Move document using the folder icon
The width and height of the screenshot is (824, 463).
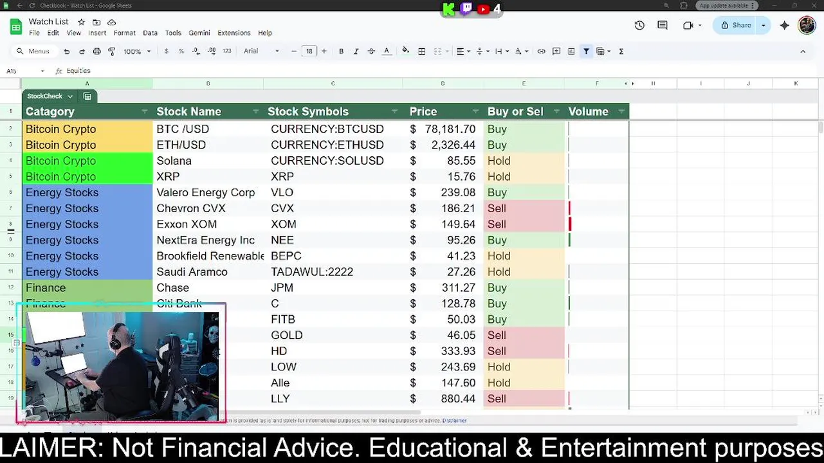click(x=96, y=22)
